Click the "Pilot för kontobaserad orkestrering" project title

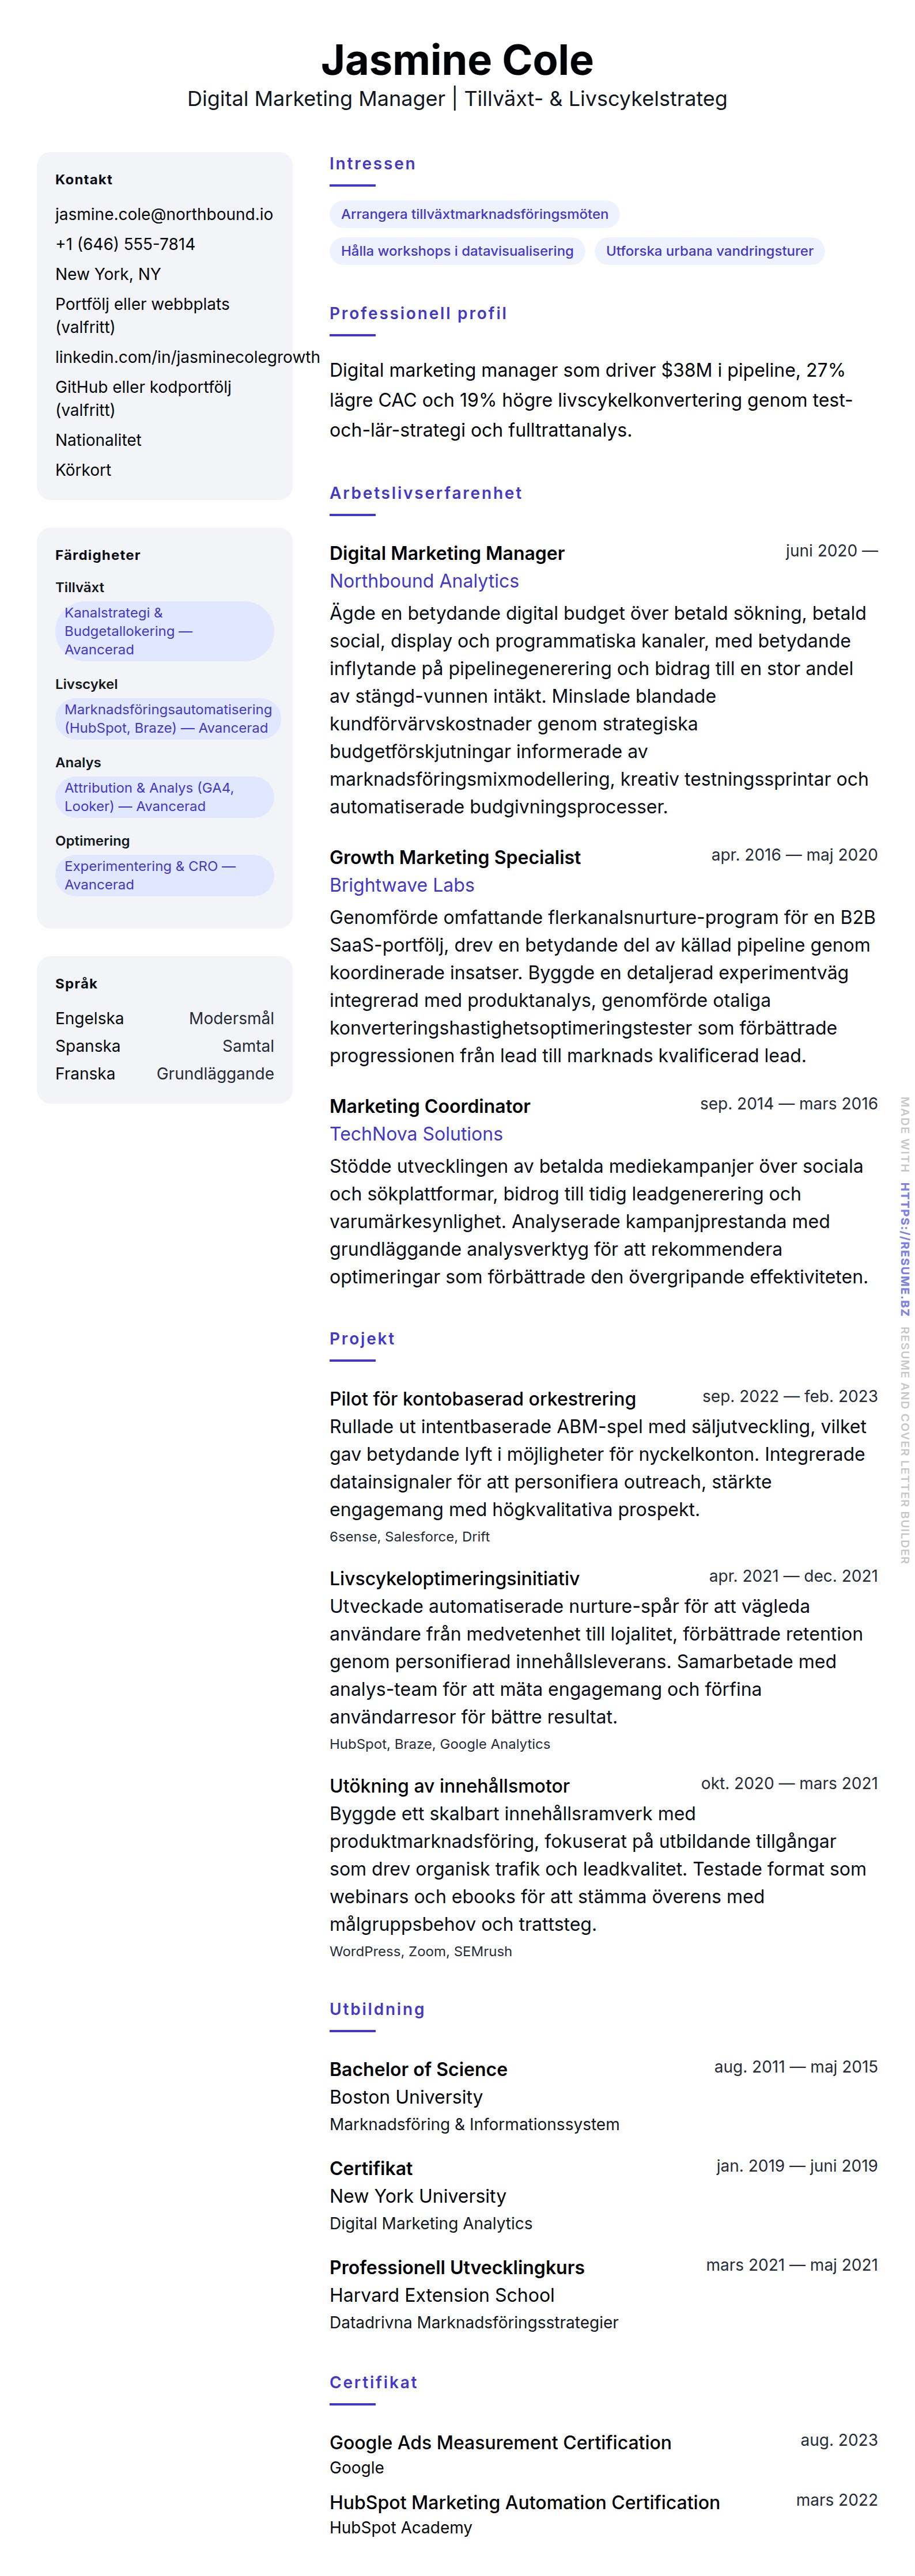coord(483,1399)
